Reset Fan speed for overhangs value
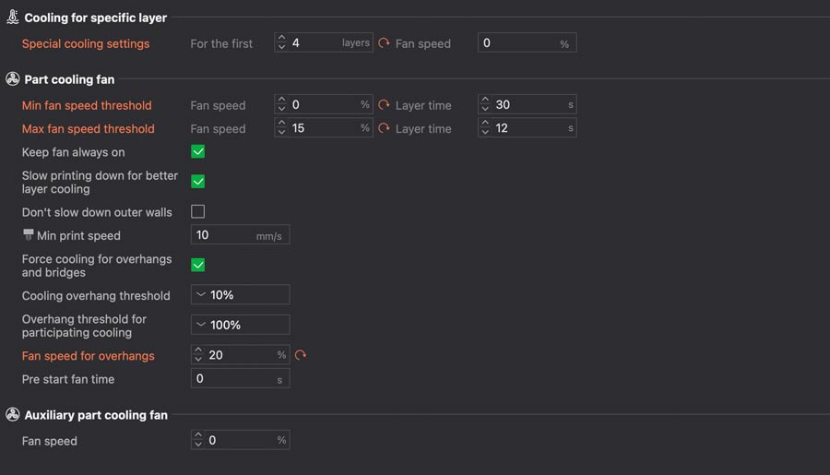 (301, 355)
